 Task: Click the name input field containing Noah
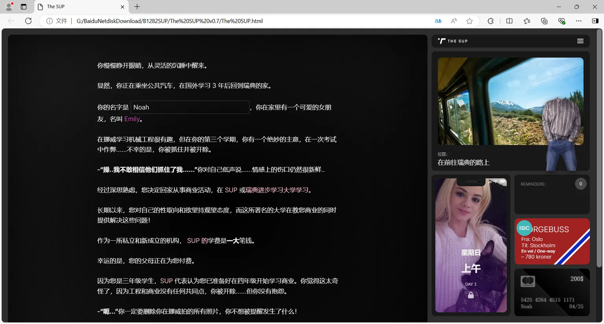190,107
